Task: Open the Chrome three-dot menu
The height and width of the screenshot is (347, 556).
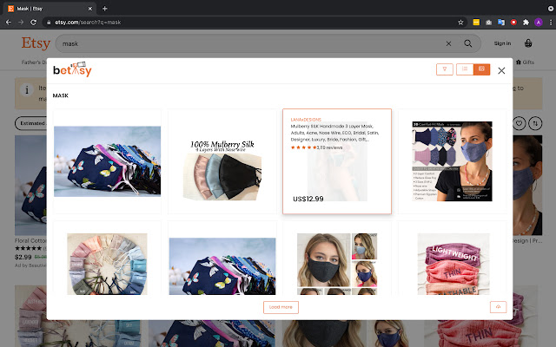Action: pyautogui.click(x=551, y=22)
